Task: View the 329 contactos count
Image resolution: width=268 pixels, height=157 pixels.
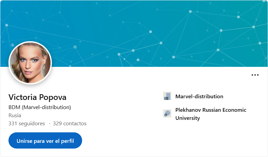Action: pos(70,124)
